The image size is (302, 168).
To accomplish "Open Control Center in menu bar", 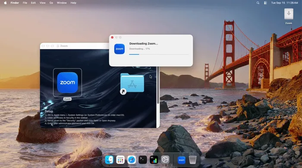I will [265, 3].
